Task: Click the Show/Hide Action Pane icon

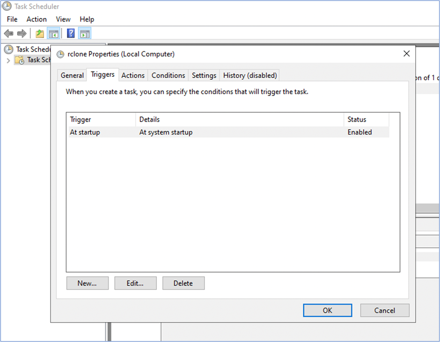Action: [x=85, y=33]
